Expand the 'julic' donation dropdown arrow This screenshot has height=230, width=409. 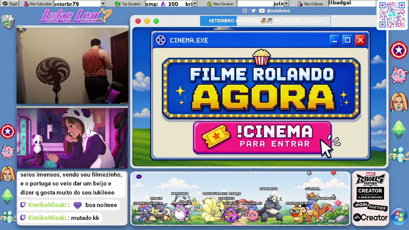[286, 4]
